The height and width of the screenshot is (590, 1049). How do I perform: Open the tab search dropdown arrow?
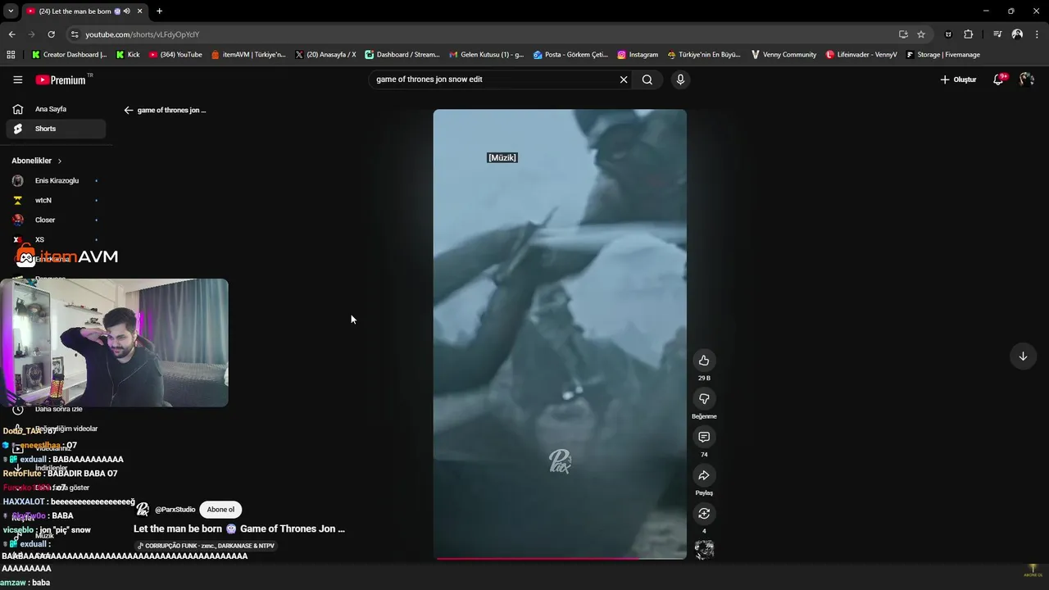click(x=11, y=11)
